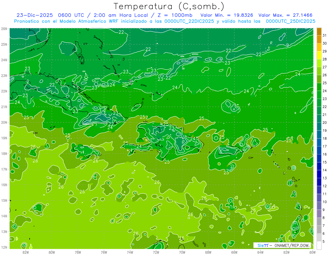Image resolution: width=332 pixels, height=256 pixels.
Task: Select the blue color bar segment between 13 and 14
Action: tap(319, 174)
